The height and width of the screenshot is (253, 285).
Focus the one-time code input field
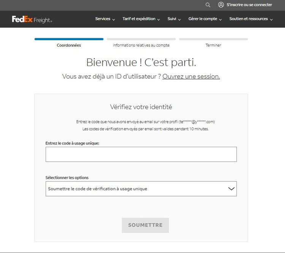coord(141,154)
